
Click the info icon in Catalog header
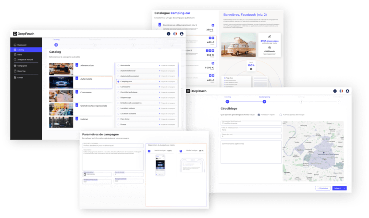click(x=168, y=34)
